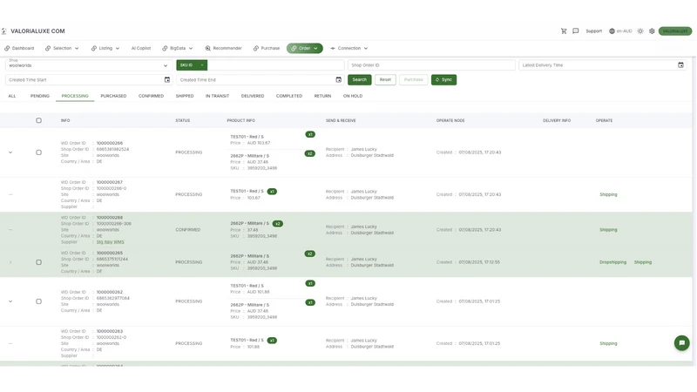
Task: Open the messages icon in header
Action: [x=576, y=31]
